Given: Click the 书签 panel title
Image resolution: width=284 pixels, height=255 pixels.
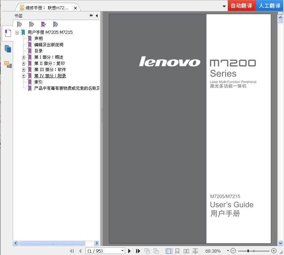Looking at the screenshot, I should (x=19, y=16).
